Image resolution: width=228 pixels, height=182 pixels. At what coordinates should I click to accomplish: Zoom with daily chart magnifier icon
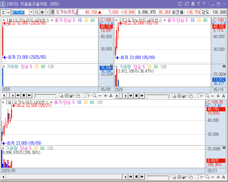[x=207, y=177]
